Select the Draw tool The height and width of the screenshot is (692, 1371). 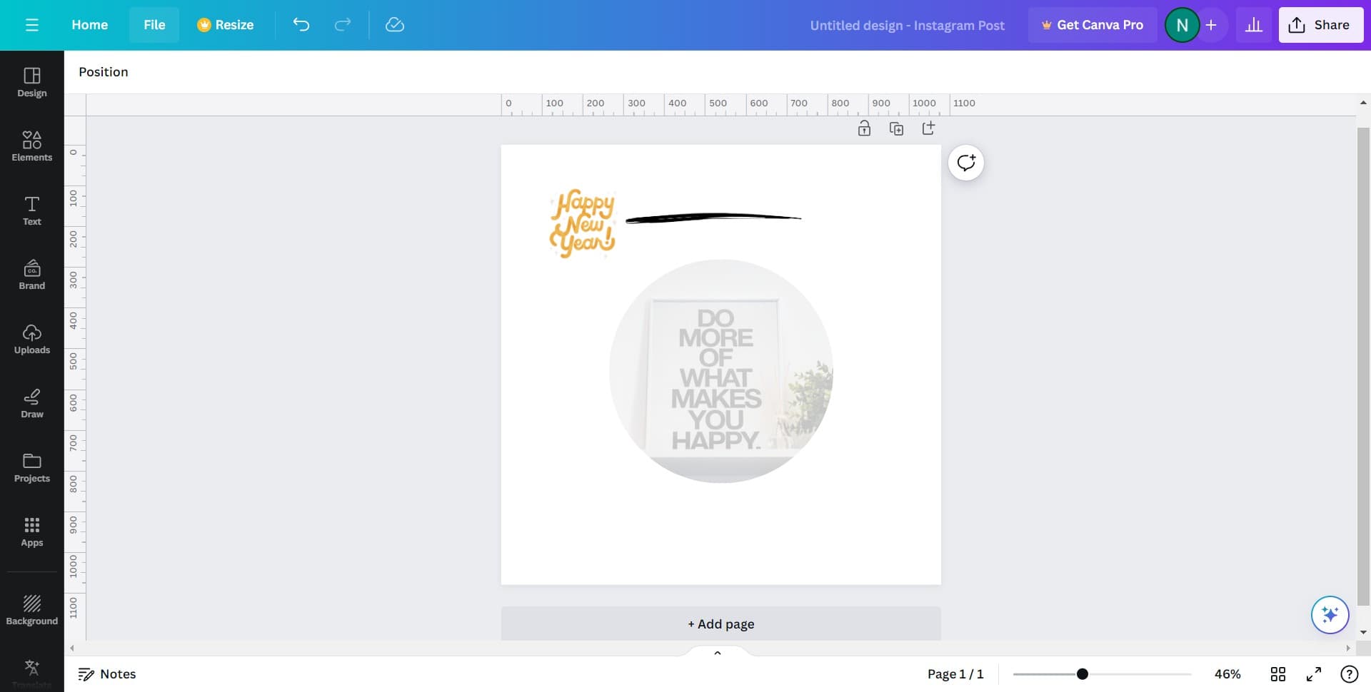pos(31,403)
